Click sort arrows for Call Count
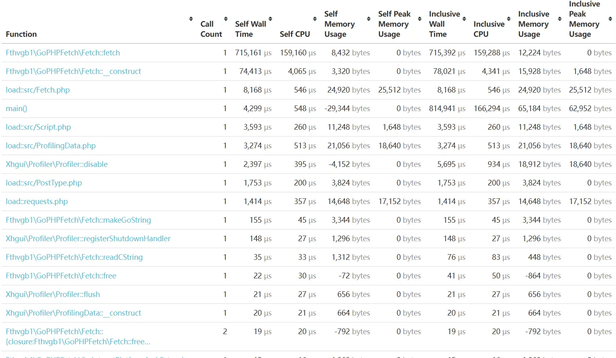 (226, 19)
